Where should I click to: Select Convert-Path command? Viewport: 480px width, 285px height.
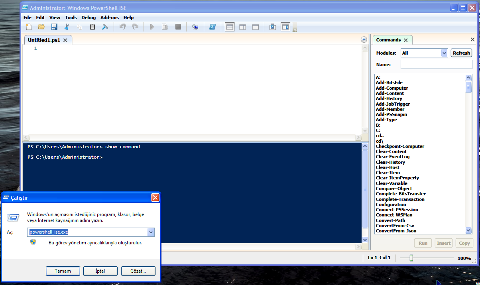(x=390, y=220)
